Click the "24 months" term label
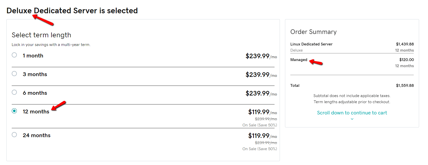 pos(37,135)
